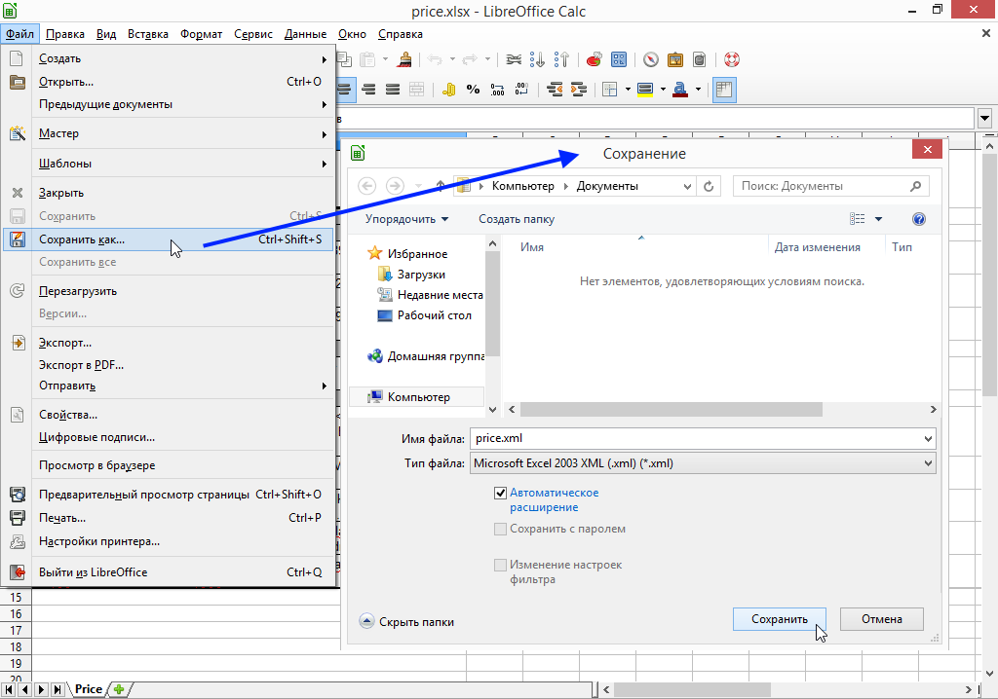Screen dimensions: 998x699
Task: Sort ascending with the down-arrow icon
Action: pyautogui.click(x=537, y=59)
